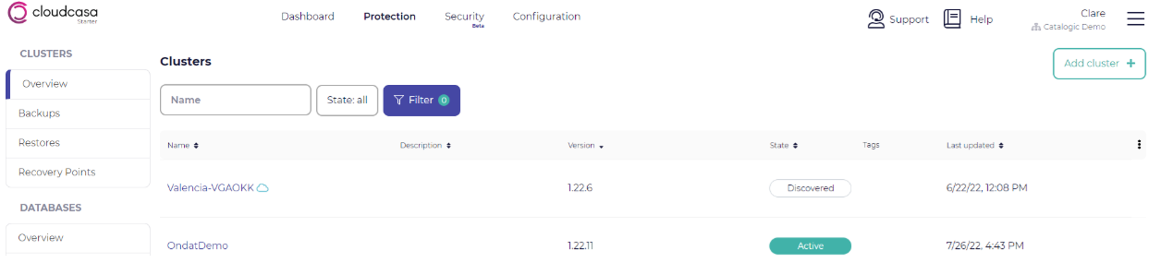Viewport: 1152px width, 257px height.
Task: Sort by the Description column arrows
Action: pyautogui.click(x=448, y=146)
